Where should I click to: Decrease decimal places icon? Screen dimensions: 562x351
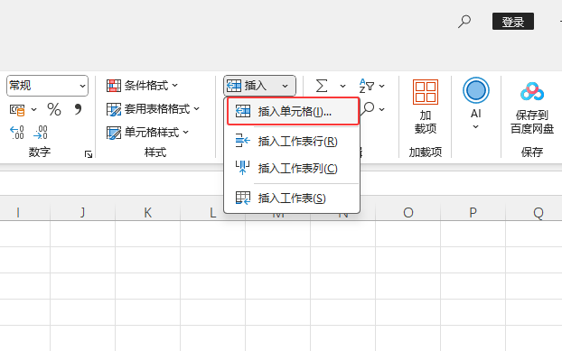click(x=40, y=132)
